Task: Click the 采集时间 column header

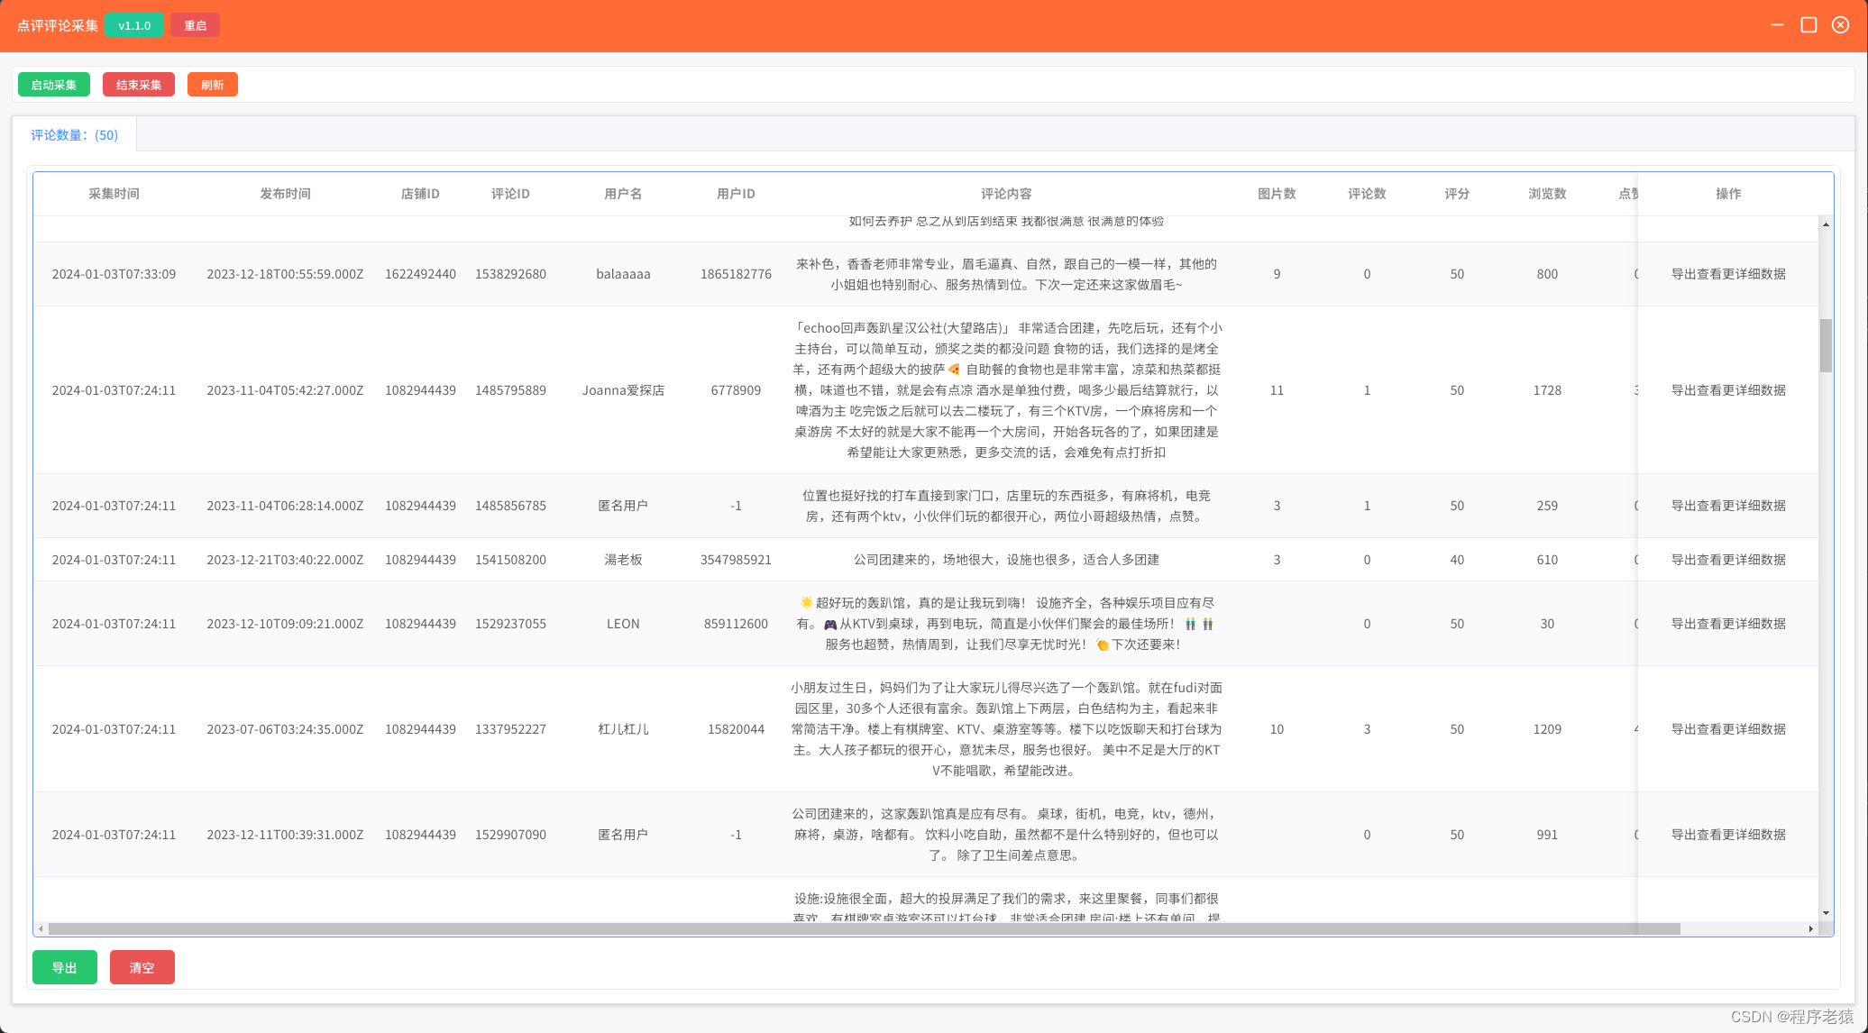Action: [114, 194]
